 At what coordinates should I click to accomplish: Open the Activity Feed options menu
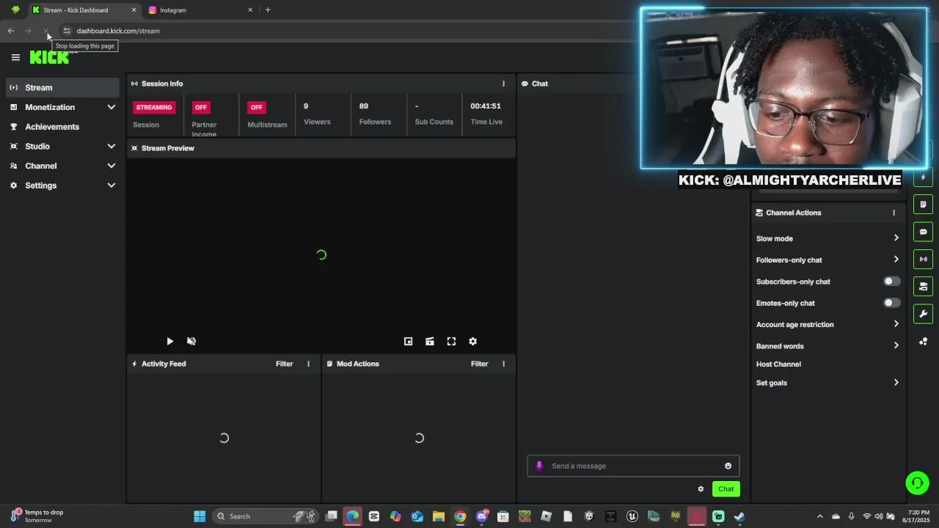[x=308, y=364]
